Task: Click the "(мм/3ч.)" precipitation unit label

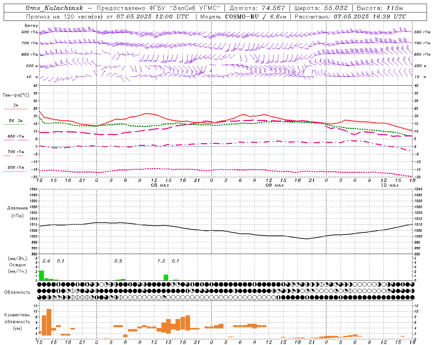Action: [18, 258]
